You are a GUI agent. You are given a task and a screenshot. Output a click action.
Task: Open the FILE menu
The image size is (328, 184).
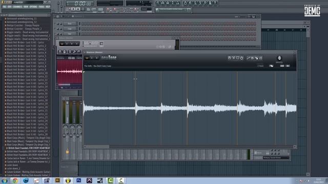click(4, 7)
